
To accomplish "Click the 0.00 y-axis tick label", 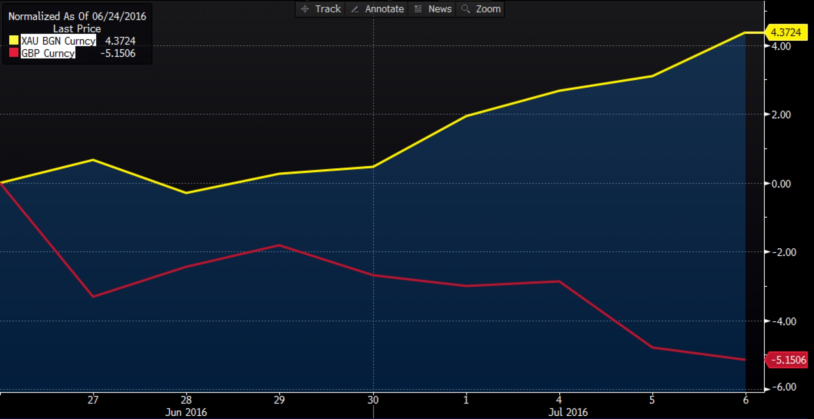I will point(781,184).
